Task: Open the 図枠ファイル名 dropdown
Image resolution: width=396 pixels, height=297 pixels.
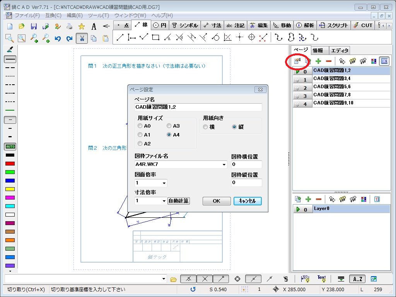Action: click(x=224, y=164)
